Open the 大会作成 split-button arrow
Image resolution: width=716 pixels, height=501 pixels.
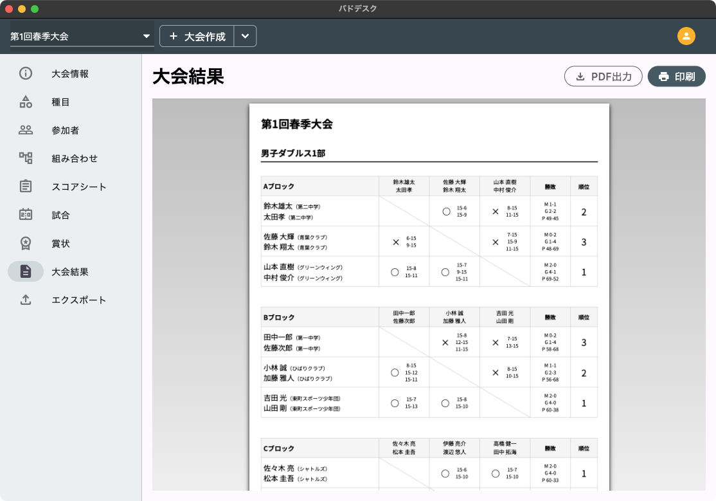pos(246,36)
